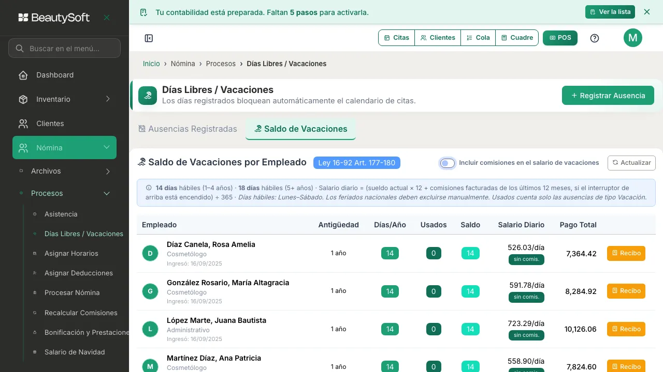
Task: Click the Registrar Ausencia button
Action: [608, 96]
